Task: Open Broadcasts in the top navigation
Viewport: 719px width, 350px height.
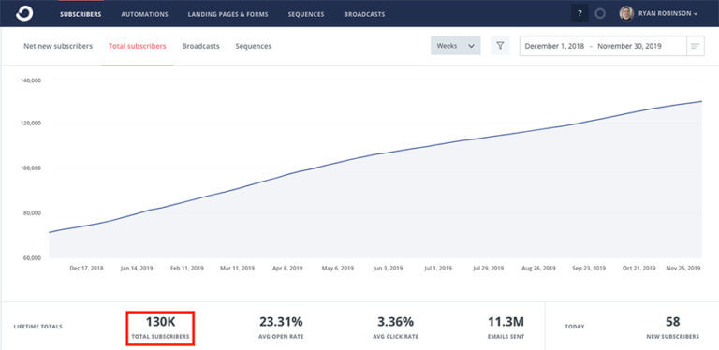Action: click(364, 14)
